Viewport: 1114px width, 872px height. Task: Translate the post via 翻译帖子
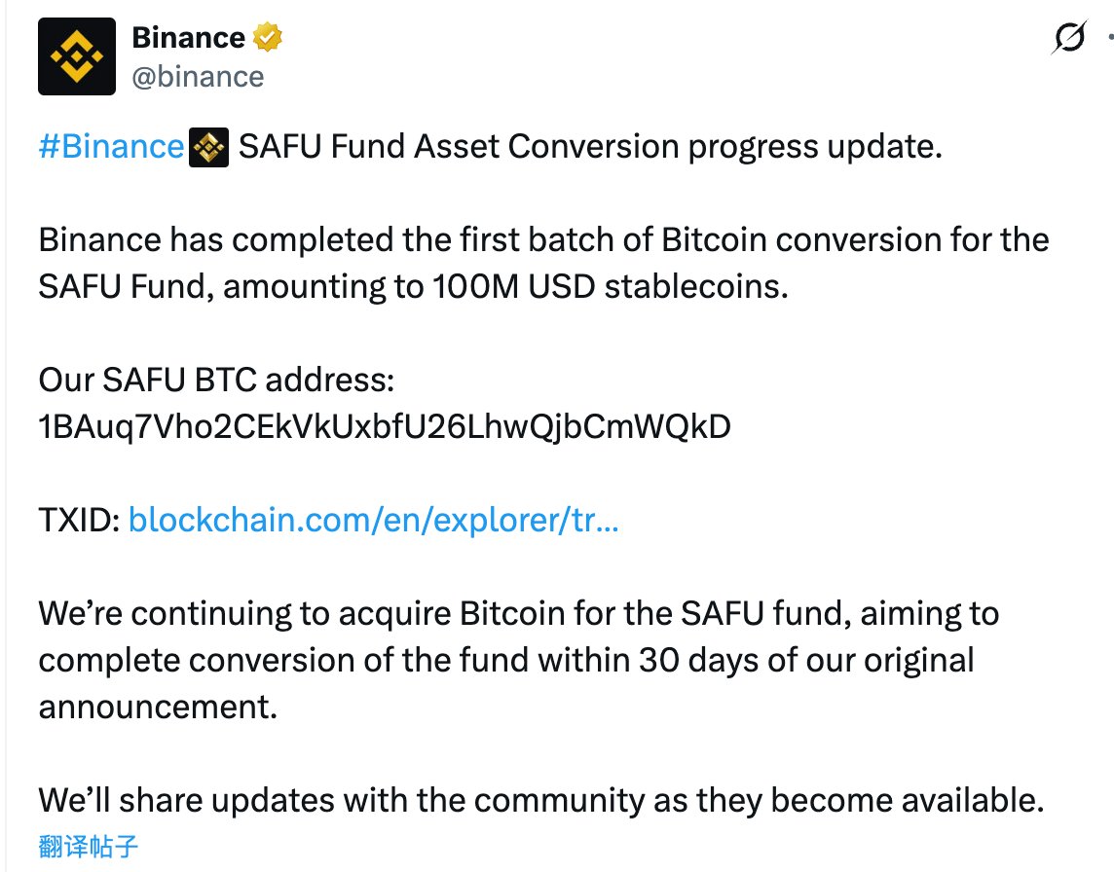89,846
